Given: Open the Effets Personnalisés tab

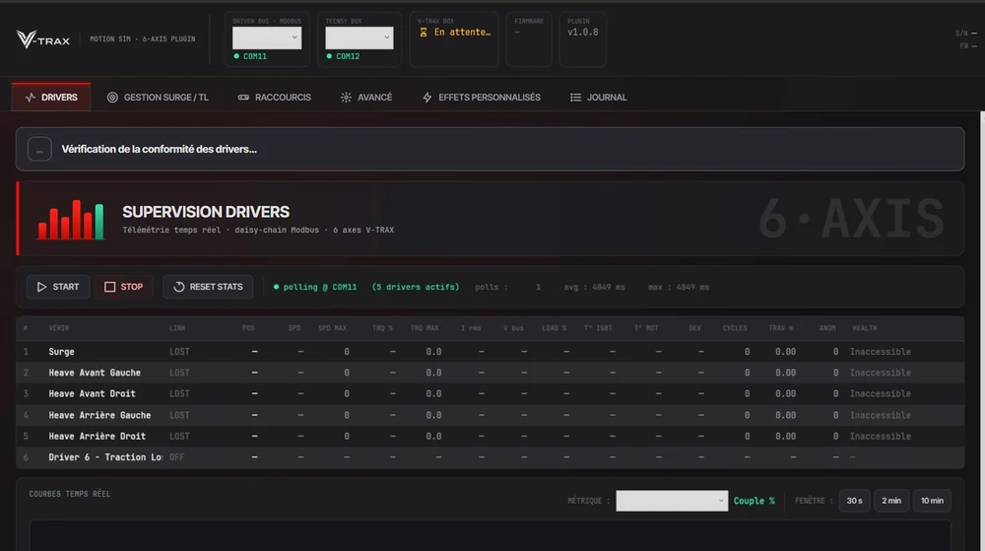Looking at the screenshot, I should (482, 98).
